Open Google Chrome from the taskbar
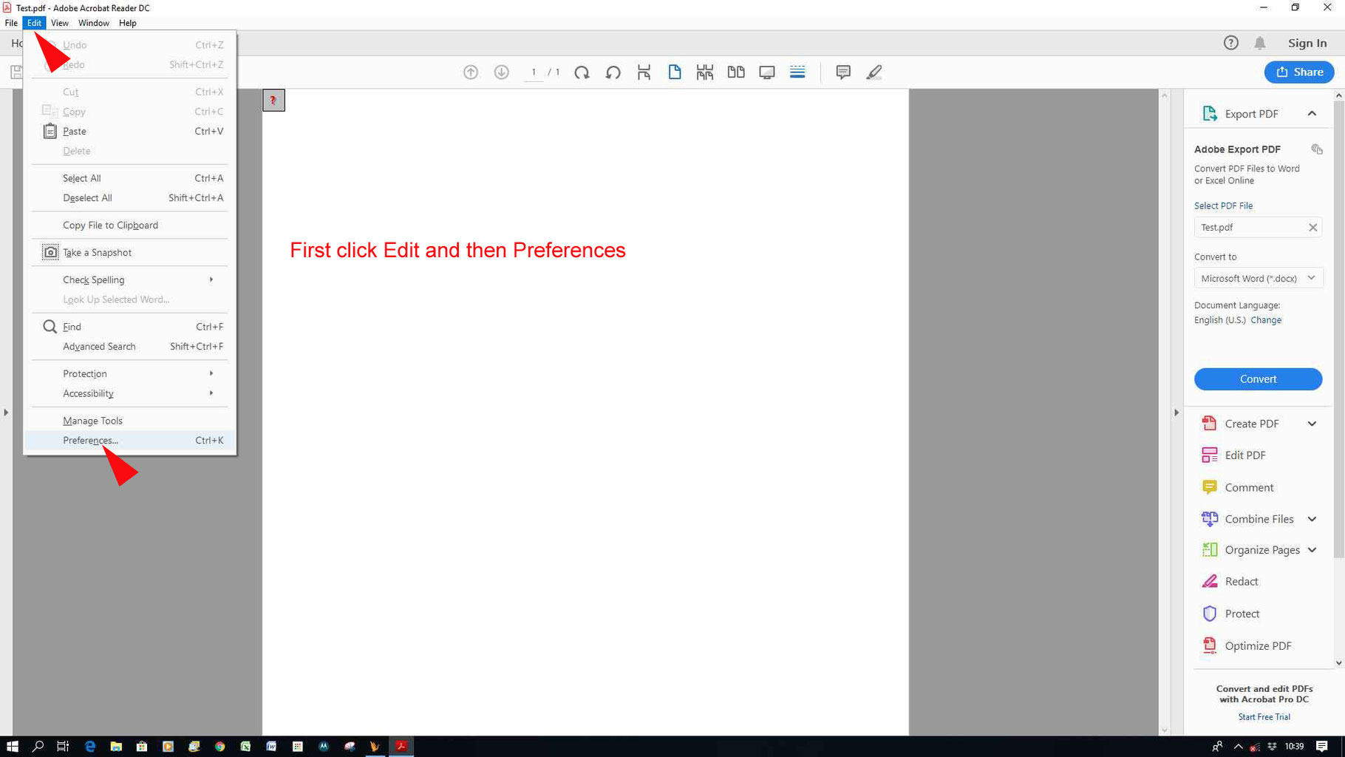This screenshot has width=1345, height=757. tap(219, 747)
